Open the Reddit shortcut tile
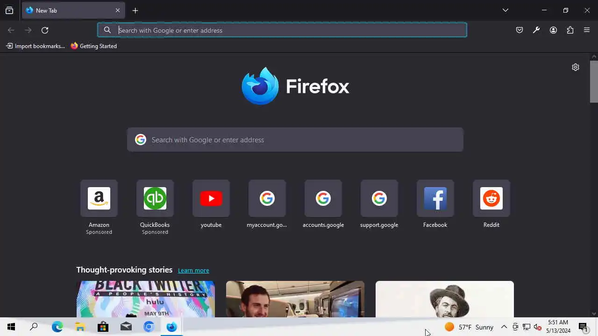Screen dimensions: 598x336 (x=491, y=204)
